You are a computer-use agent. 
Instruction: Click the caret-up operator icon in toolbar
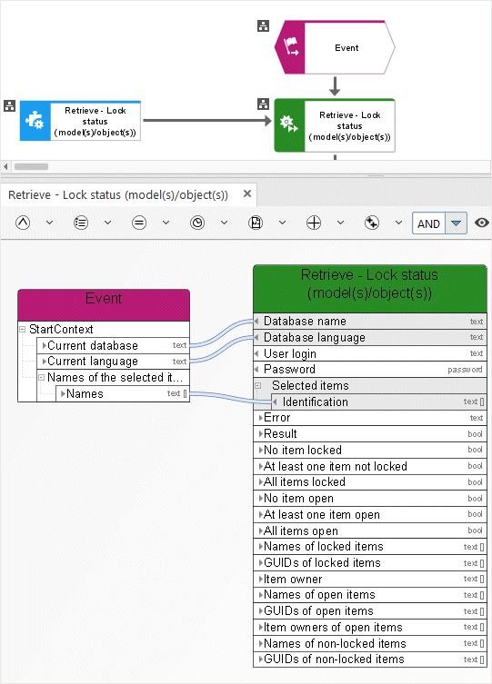click(x=23, y=223)
